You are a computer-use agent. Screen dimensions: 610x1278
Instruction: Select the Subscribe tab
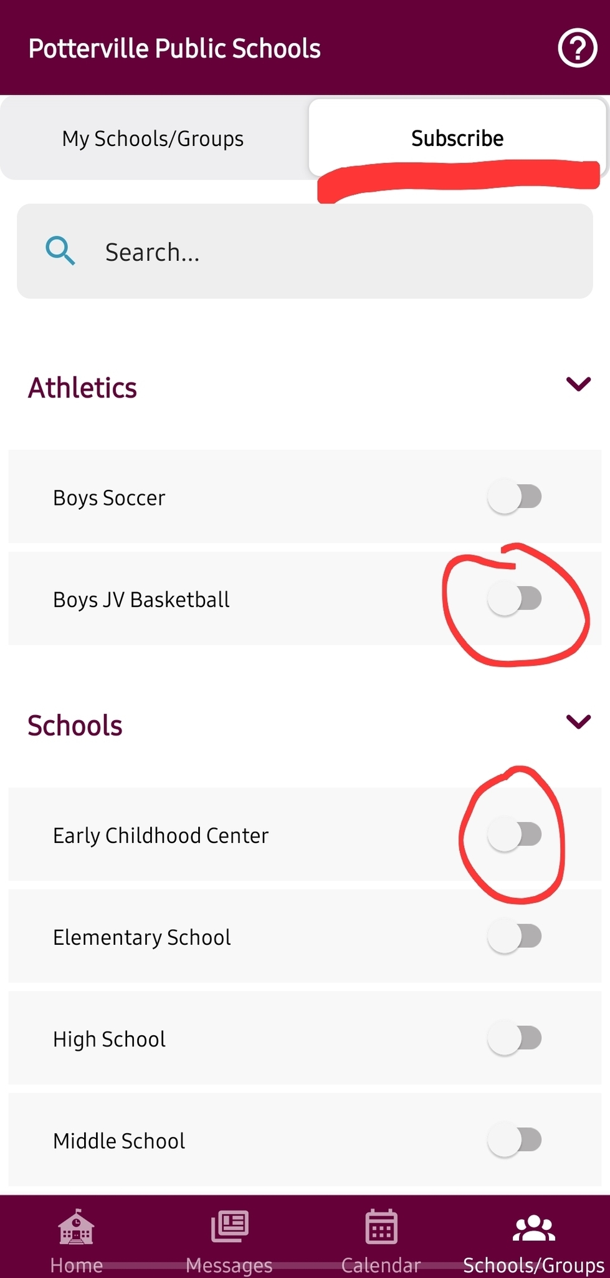pyautogui.click(x=457, y=139)
